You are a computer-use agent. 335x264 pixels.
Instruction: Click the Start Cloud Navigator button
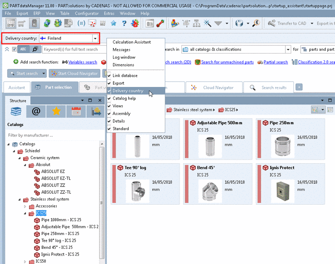[x=74, y=74]
